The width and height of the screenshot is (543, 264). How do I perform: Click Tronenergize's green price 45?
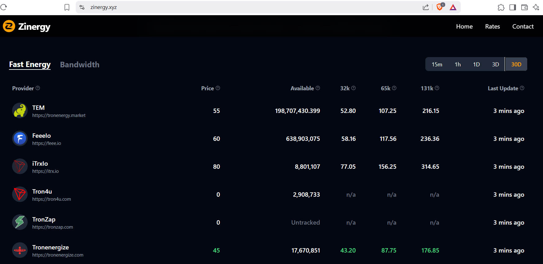click(x=216, y=250)
